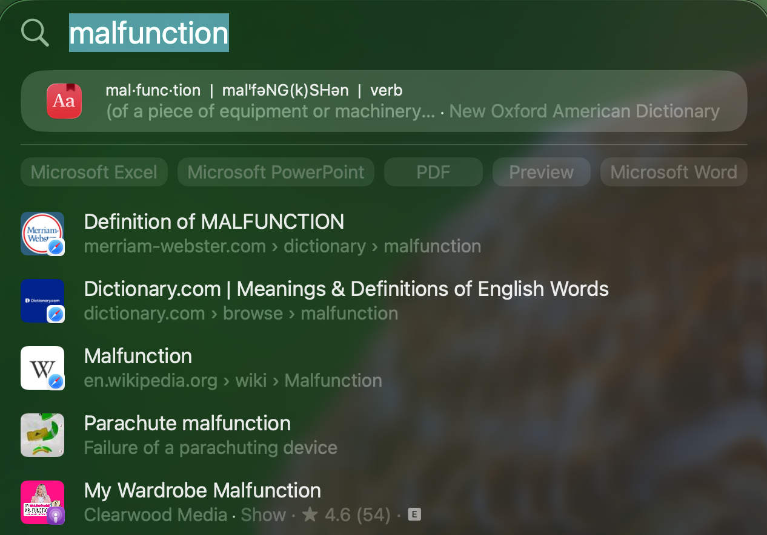Click the dictionary.com › browse › malfunction path

241,313
